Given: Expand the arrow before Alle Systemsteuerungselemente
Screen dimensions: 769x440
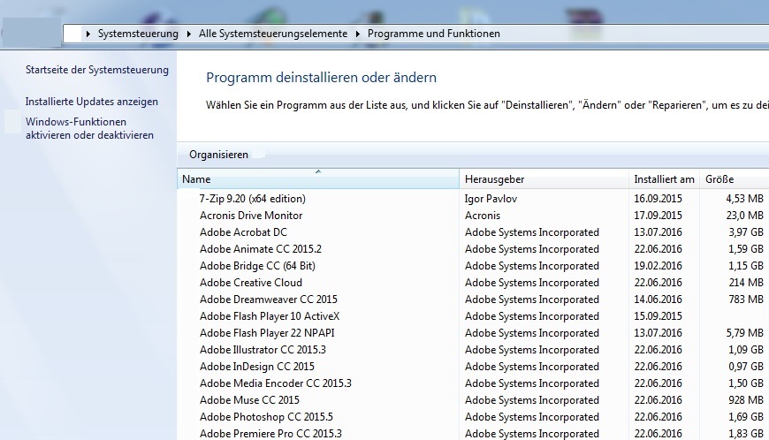Looking at the screenshot, I should [x=189, y=34].
